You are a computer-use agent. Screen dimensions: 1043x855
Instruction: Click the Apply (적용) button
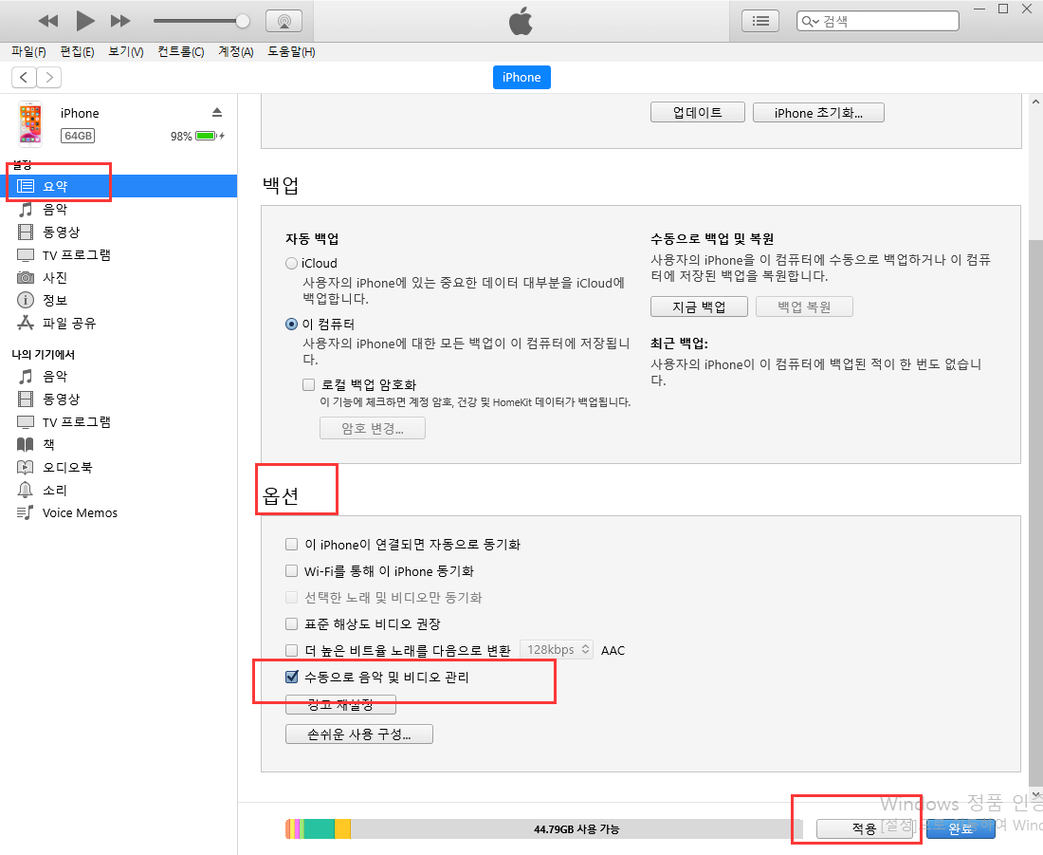pyautogui.click(x=864, y=828)
